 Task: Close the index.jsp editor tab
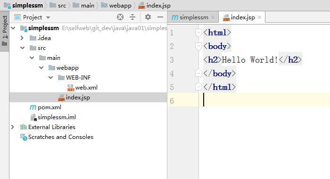[x=259, y=17]
